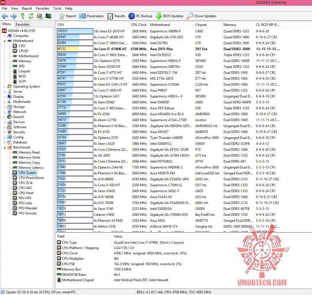Click the green Up arrow icon
This screenshot has width=312, height=295.
tap(23, 16)
